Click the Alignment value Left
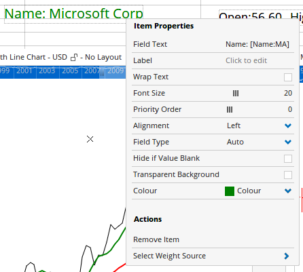The height and width of the screenshot is (272, 303). click(x=234, y=125)
